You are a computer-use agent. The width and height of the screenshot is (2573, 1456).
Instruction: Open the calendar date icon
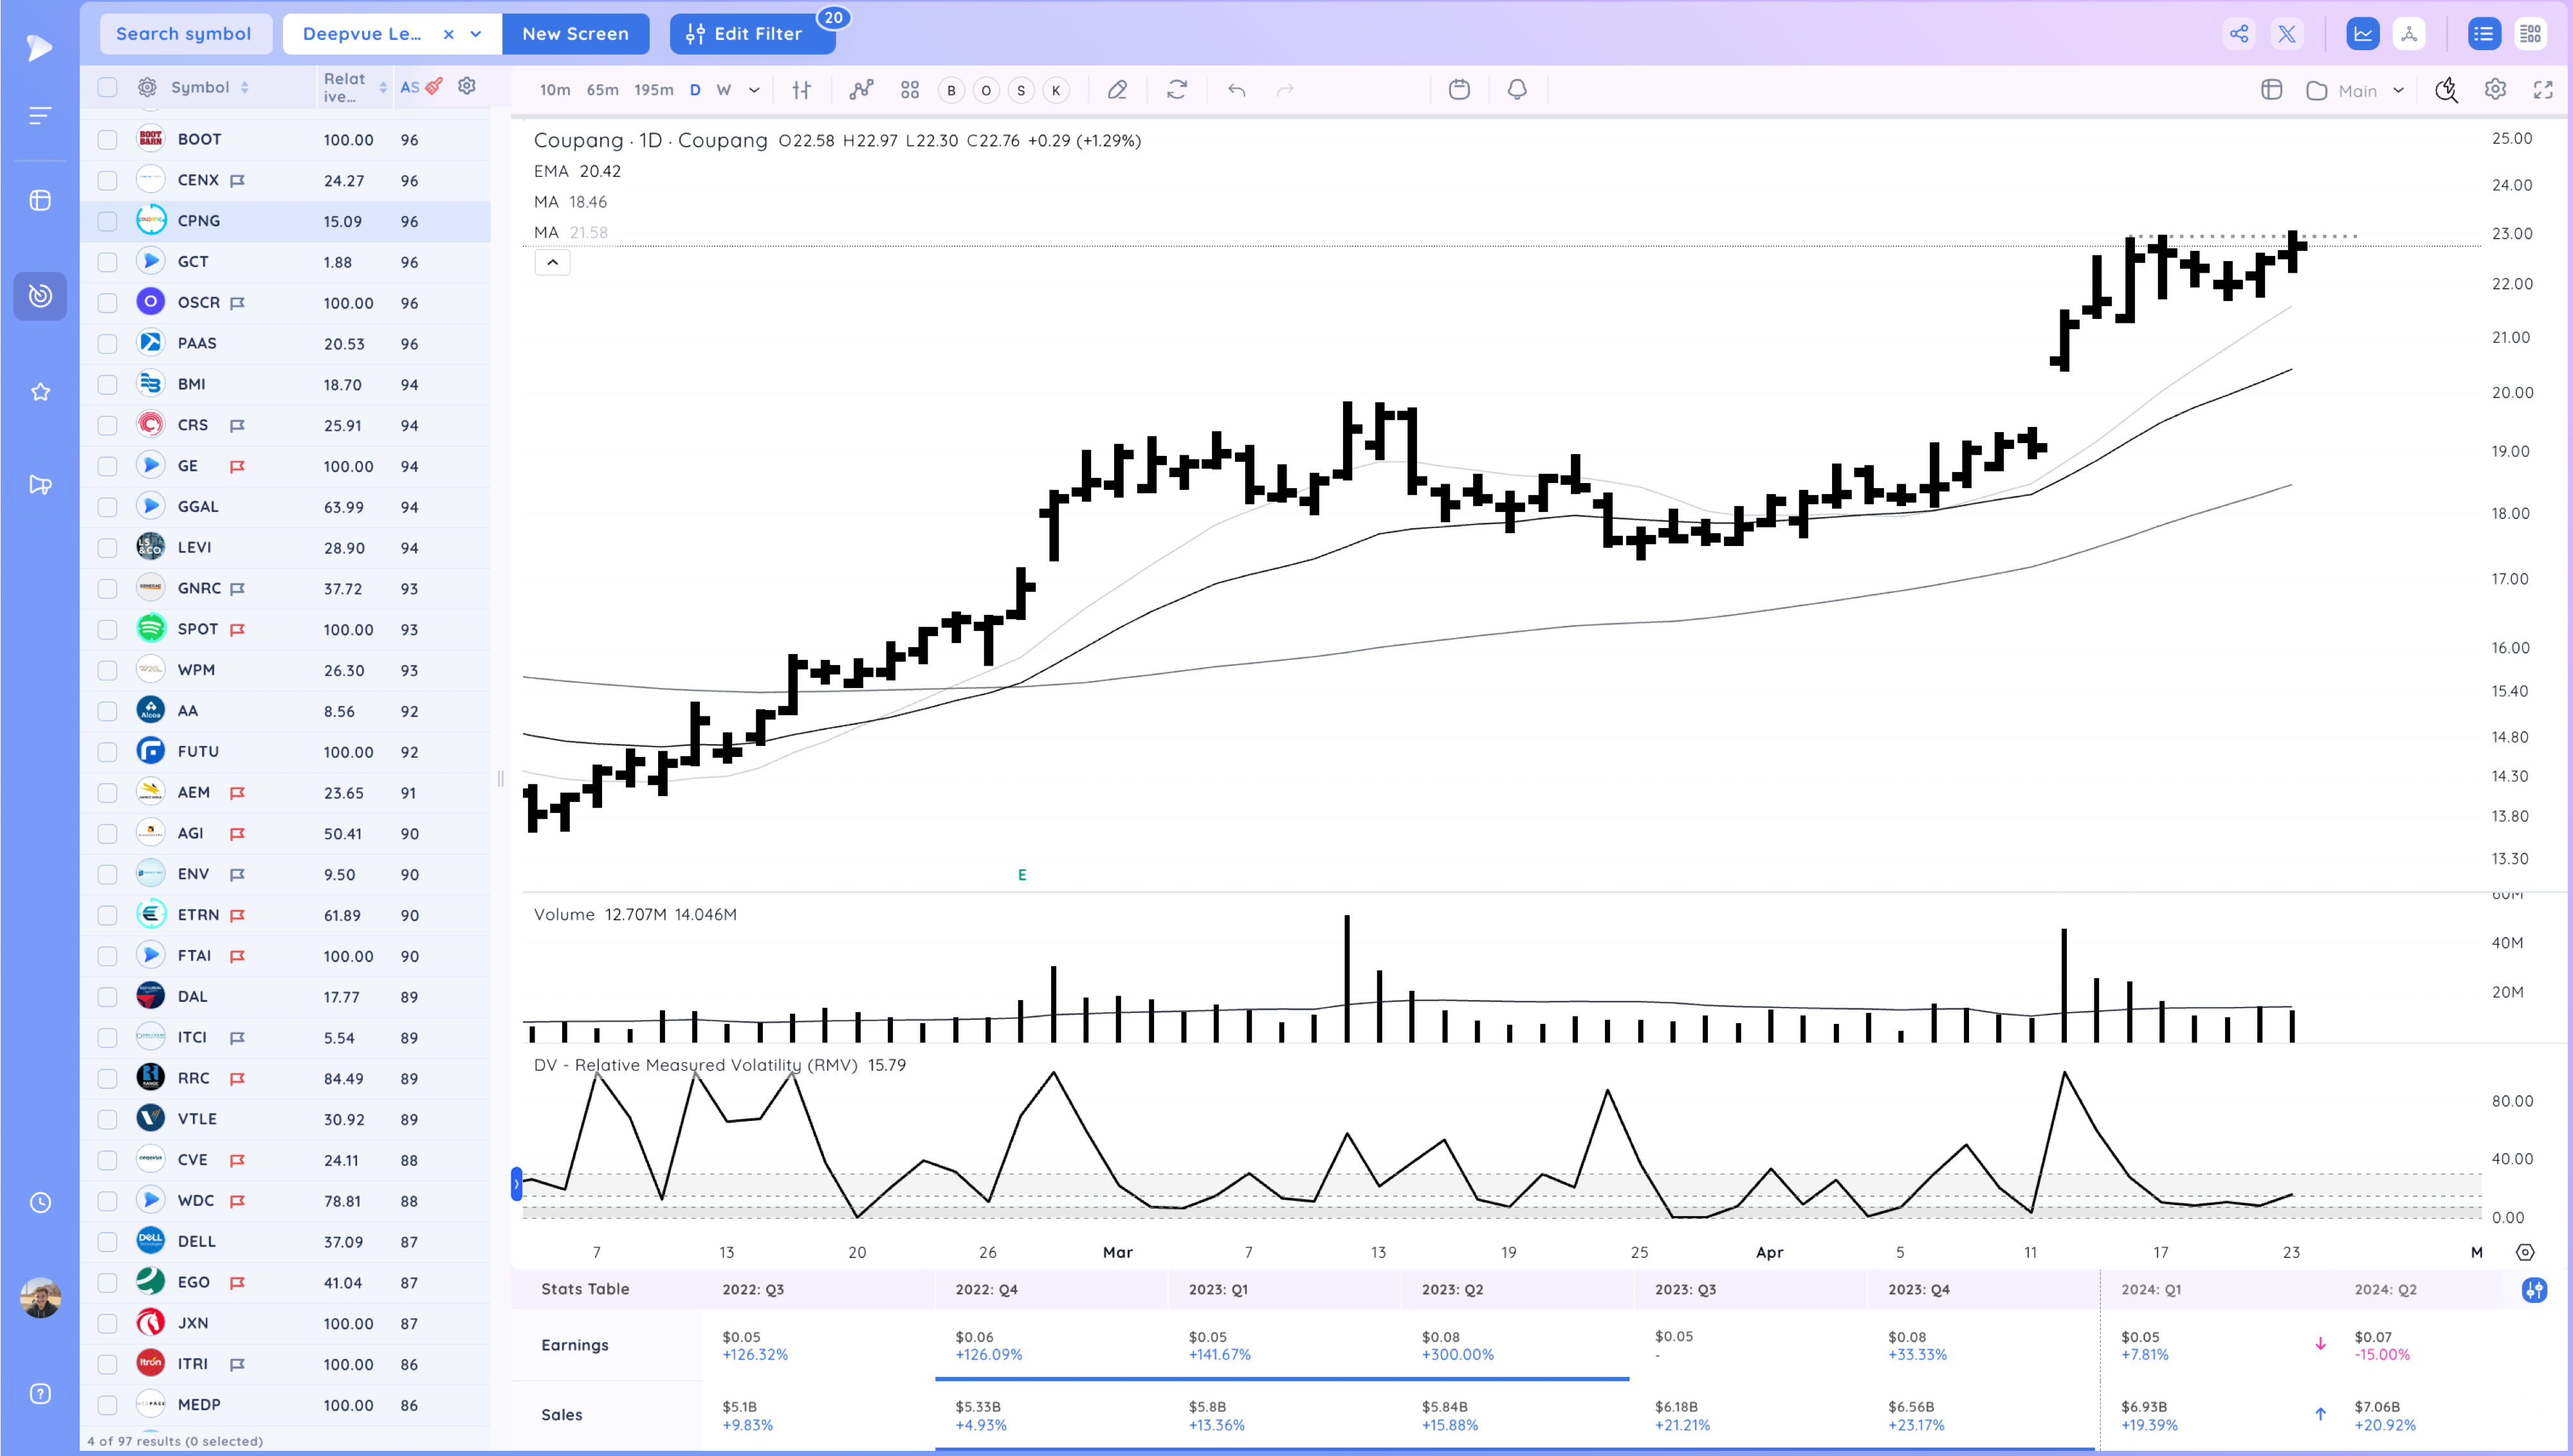tap(1459, 90)
